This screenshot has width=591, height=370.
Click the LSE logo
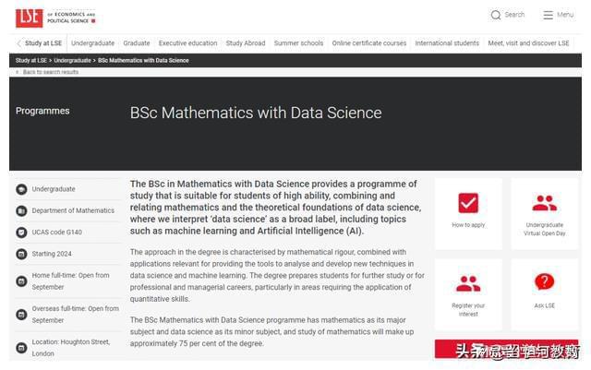pos(29,18)
